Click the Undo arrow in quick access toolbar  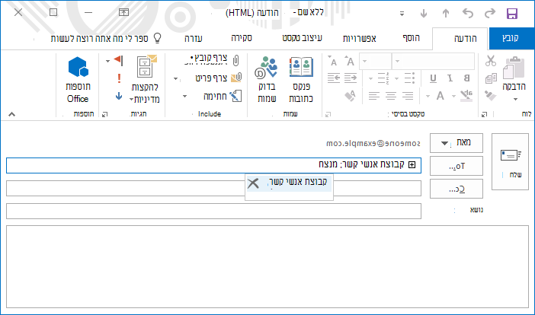[x=468, y=14]
